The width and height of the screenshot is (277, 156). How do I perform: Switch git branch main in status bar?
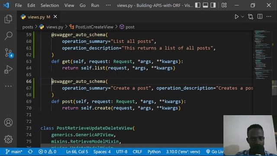point(14,152)
